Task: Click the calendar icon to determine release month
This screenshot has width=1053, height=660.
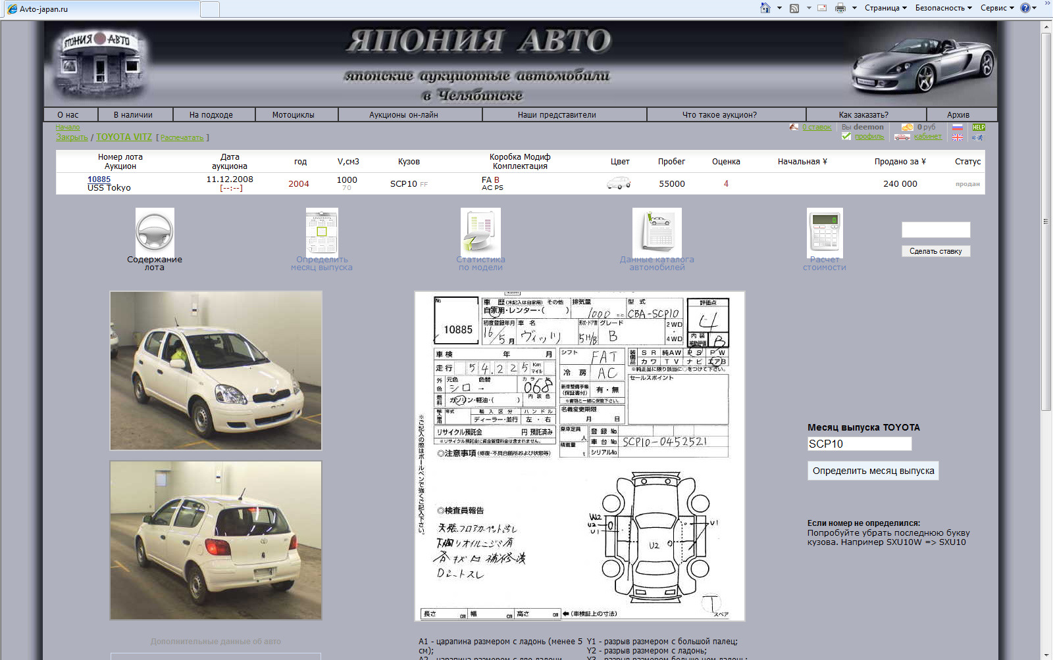Action: click(x=321, y=231)
